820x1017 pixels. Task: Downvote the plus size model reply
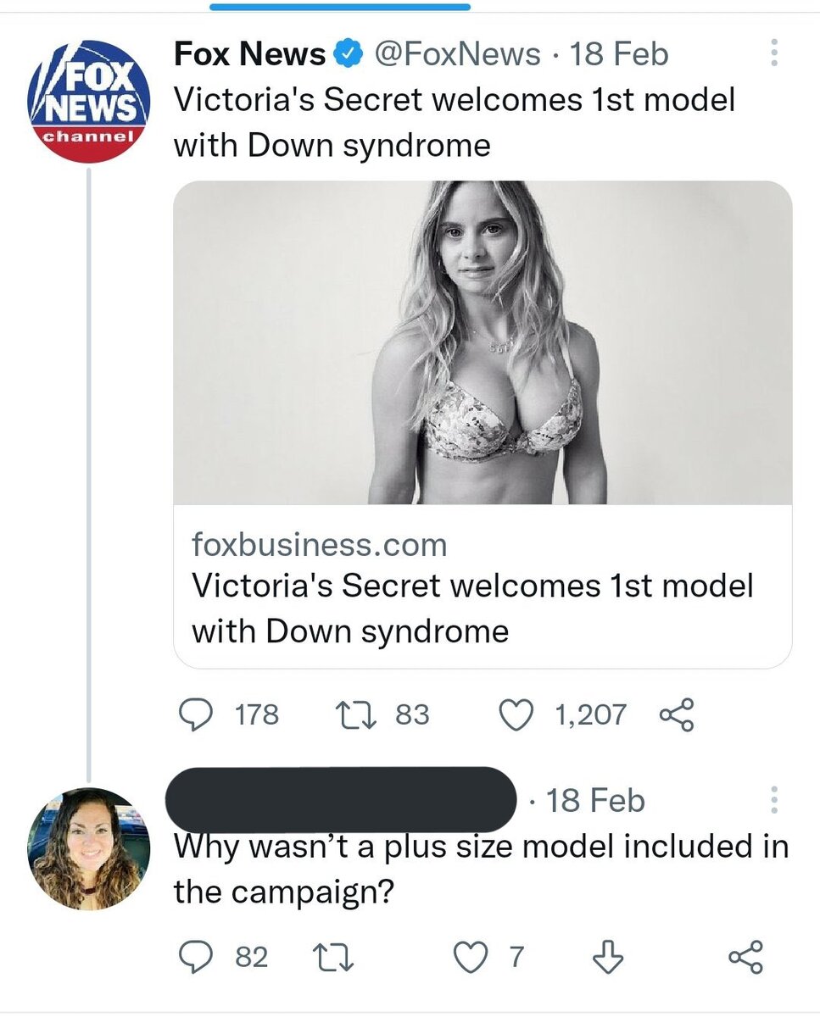(606, 958)
